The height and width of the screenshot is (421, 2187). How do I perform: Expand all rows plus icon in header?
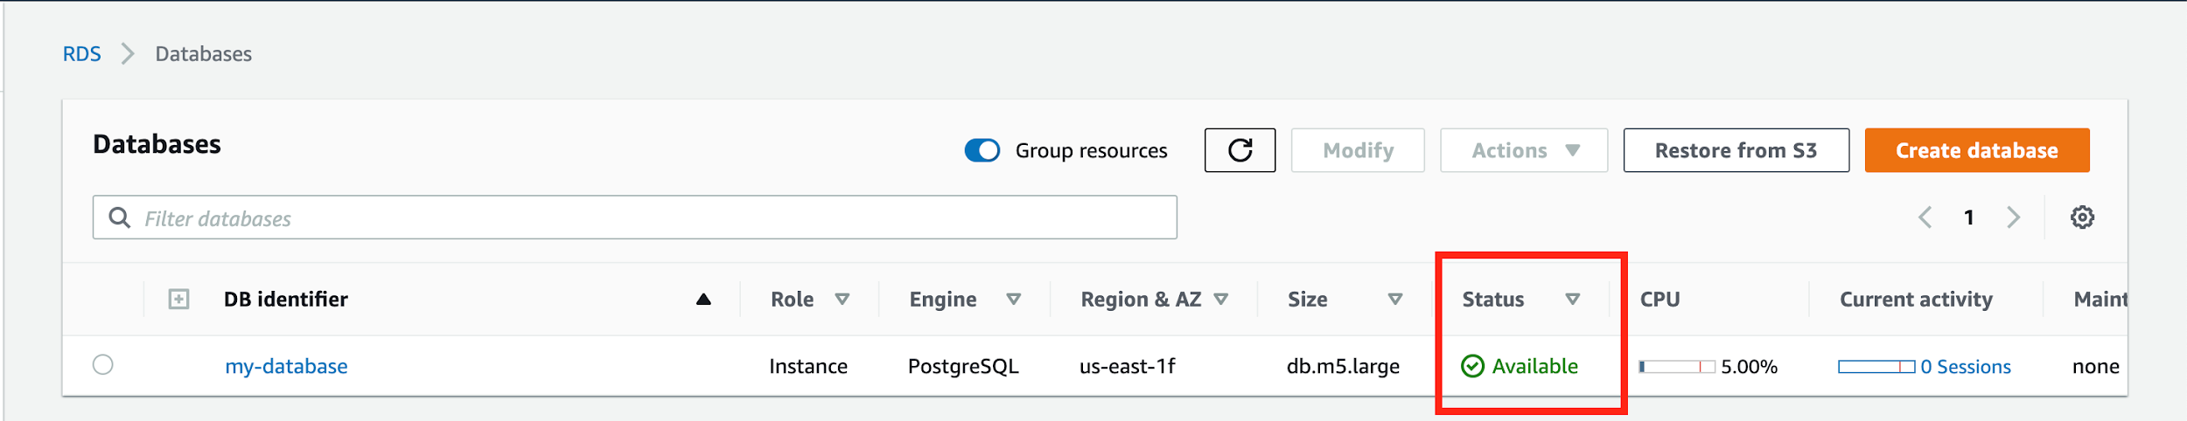178,300
